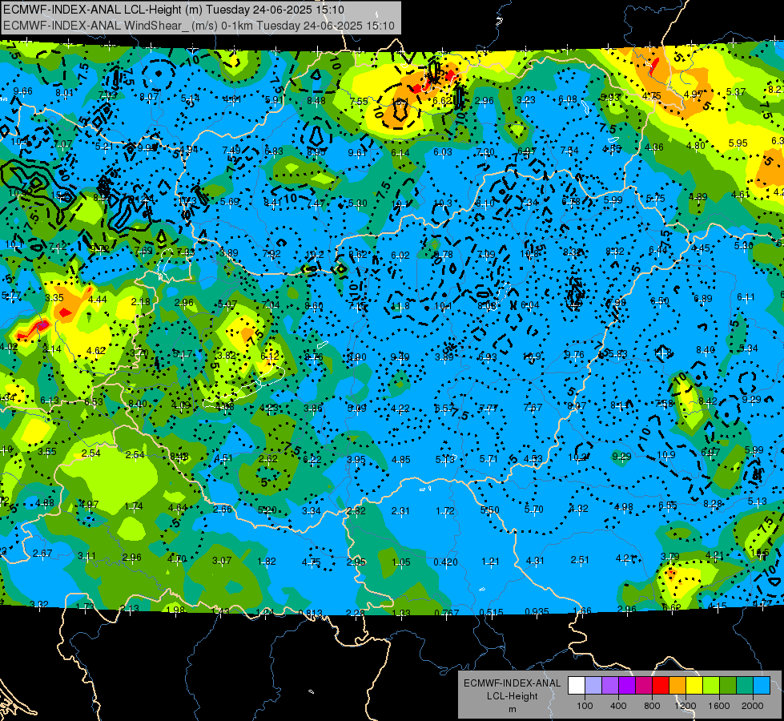This screenshot has height=721, width=784.
Task: Click the wind shear value '7.49'
Action: [x=231, y=150]
